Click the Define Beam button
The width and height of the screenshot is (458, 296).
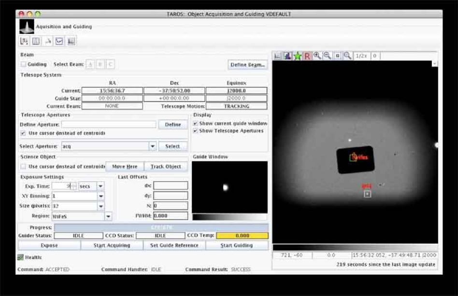point(247,65)
